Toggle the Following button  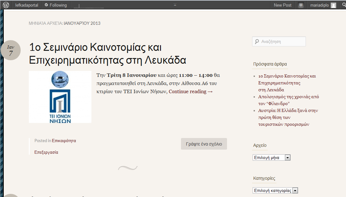coord(56,5)
